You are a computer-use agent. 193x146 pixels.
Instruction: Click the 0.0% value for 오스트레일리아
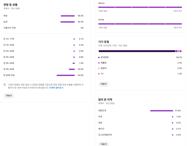[x=179, y=135]
